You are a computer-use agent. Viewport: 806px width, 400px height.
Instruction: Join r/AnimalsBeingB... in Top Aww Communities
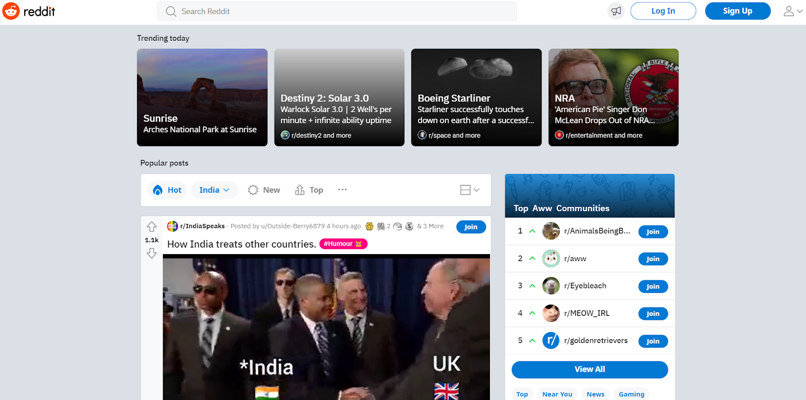coord(653,231)
